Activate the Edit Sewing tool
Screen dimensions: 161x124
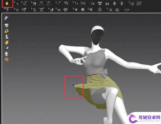[34, 4]
